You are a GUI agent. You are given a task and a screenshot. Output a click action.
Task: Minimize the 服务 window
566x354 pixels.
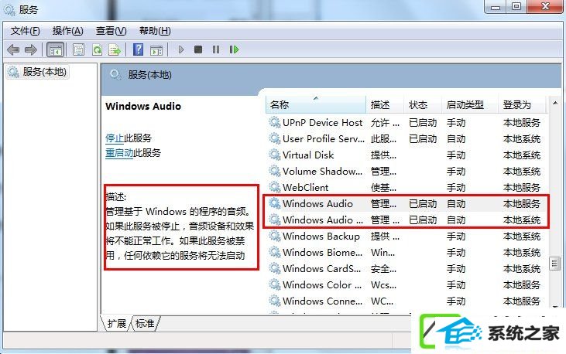pyautogui.click(x=496, y=6)
